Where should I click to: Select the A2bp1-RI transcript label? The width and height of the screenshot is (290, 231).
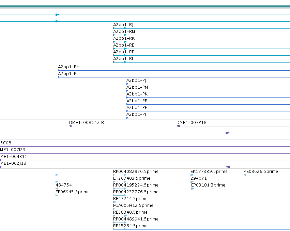[123, 59]
